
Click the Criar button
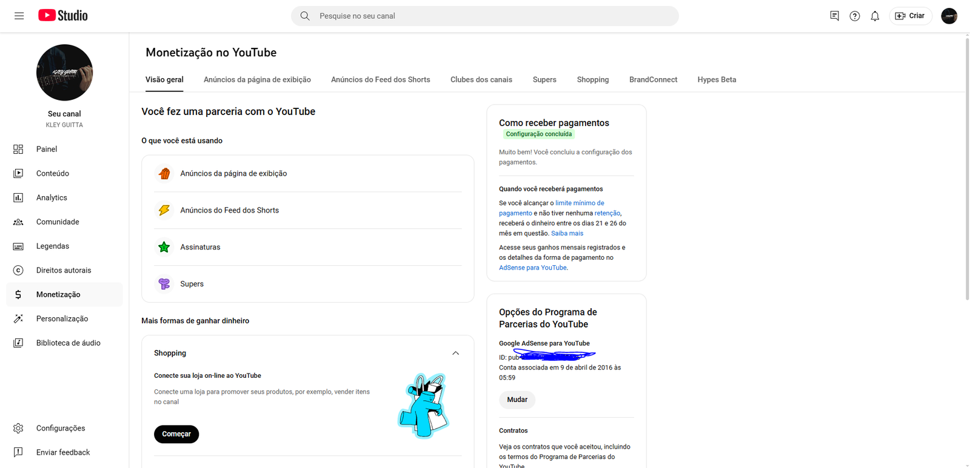point(910,16)
